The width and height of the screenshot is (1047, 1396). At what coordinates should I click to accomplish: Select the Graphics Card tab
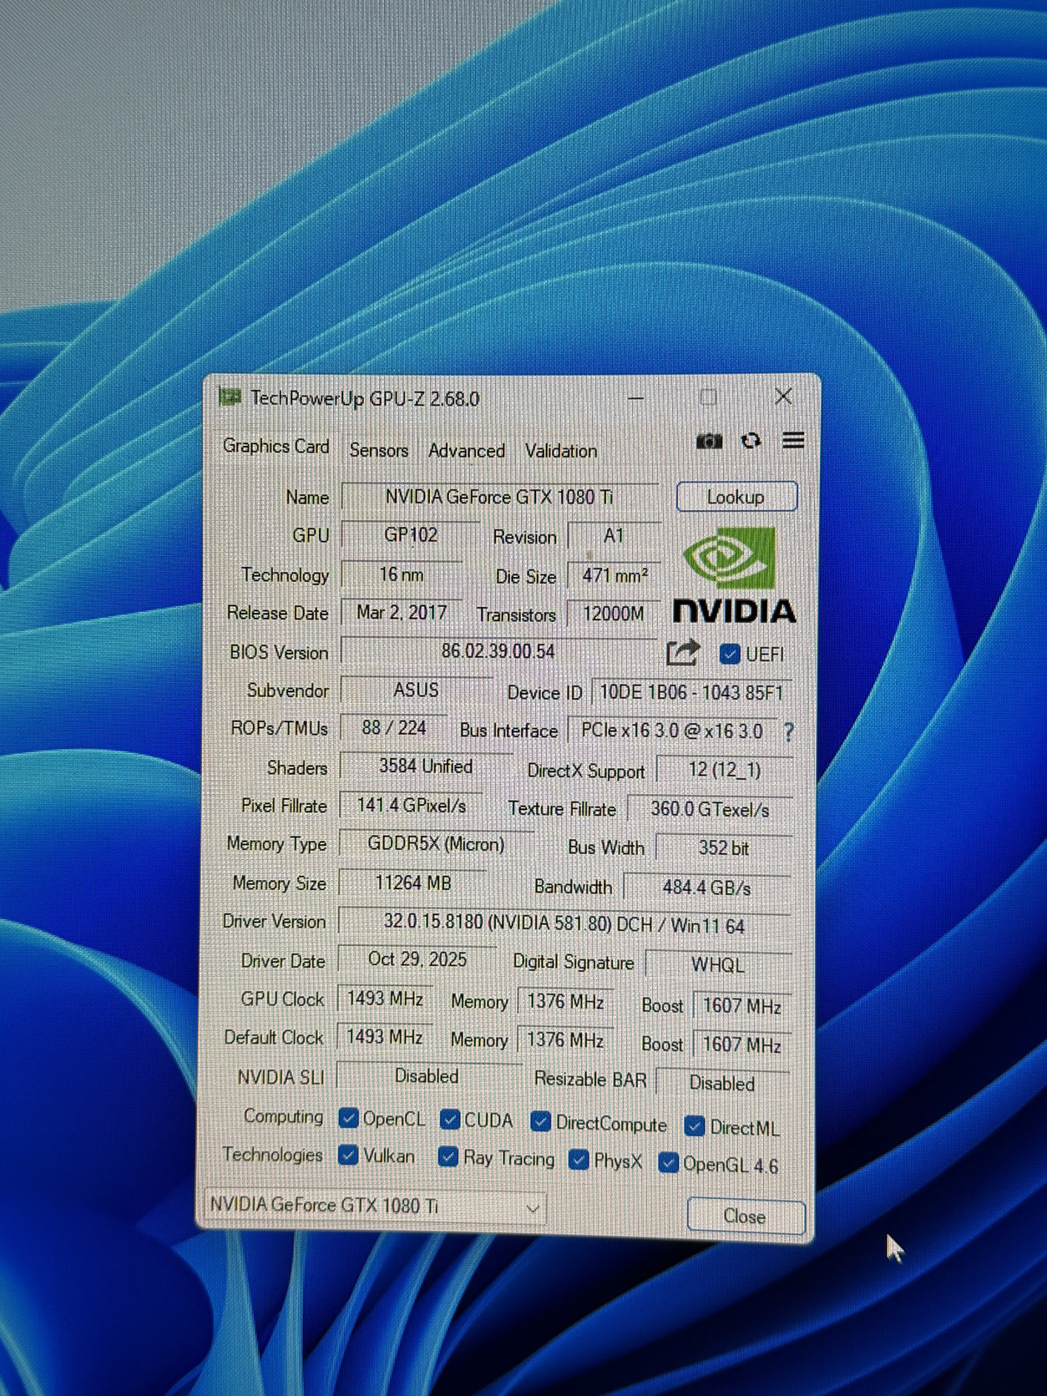pos(276,447)
